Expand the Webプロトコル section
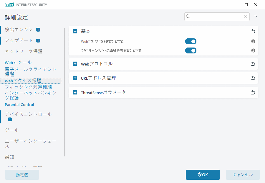The image size is (265, 183). pos(74,64)
